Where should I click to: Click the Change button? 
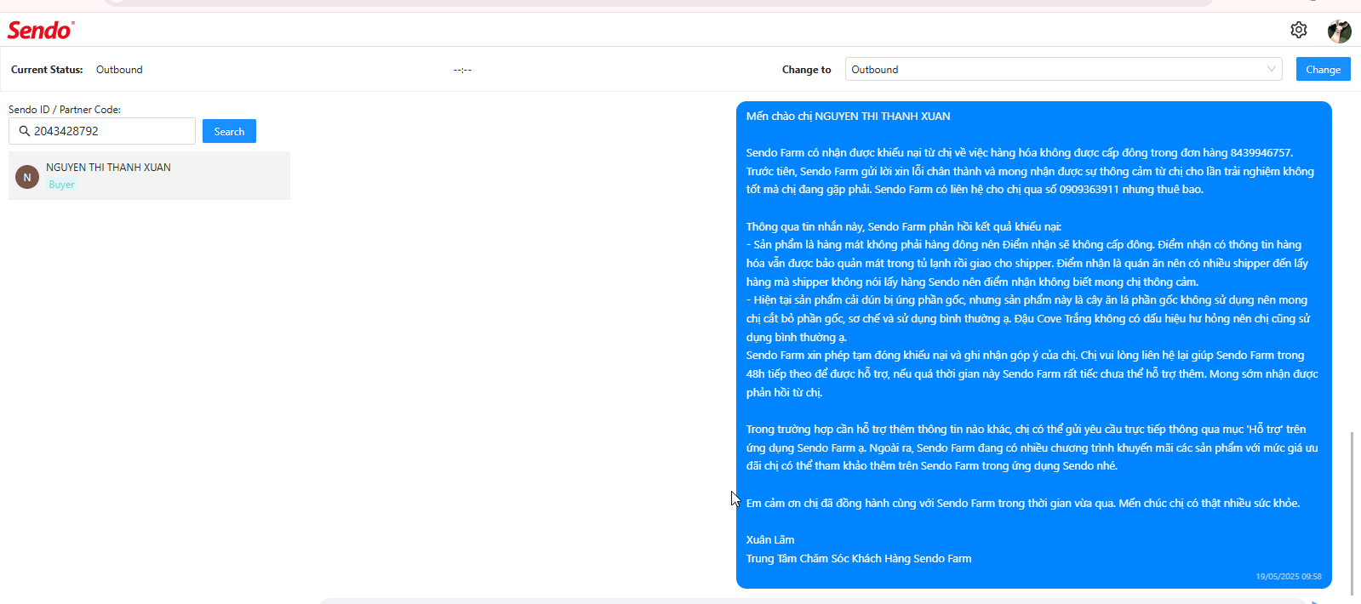[x=1323, y=70]
